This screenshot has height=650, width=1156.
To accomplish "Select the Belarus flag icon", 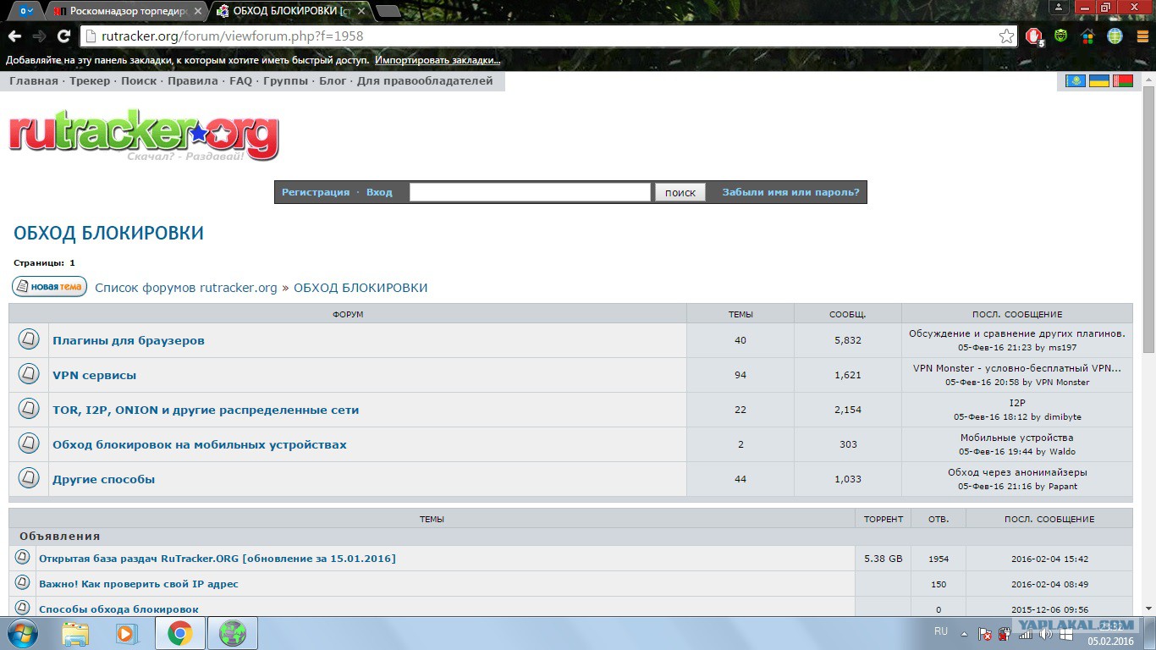I will (1122, 81).
